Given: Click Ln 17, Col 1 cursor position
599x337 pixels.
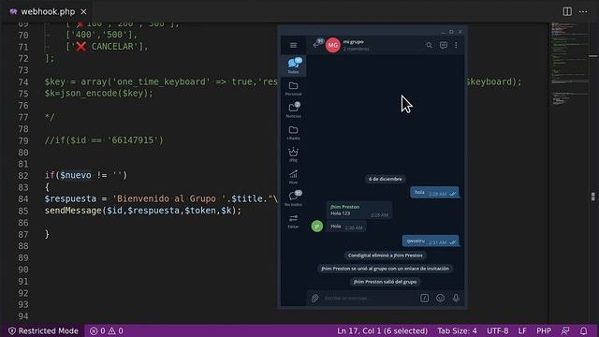Looking at the screenshot, I should pos(382,330).
